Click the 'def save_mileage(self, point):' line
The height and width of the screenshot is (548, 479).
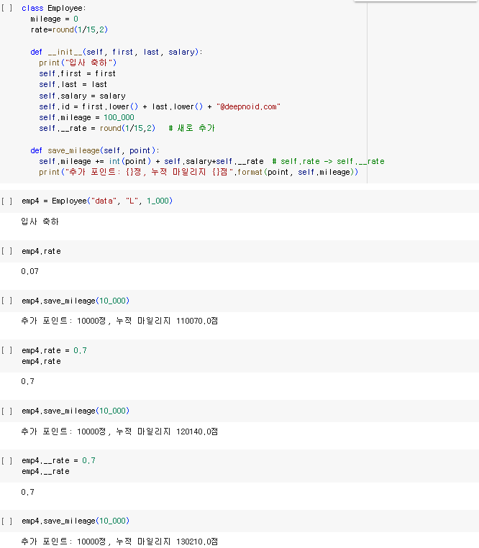(x=95, y=150)
